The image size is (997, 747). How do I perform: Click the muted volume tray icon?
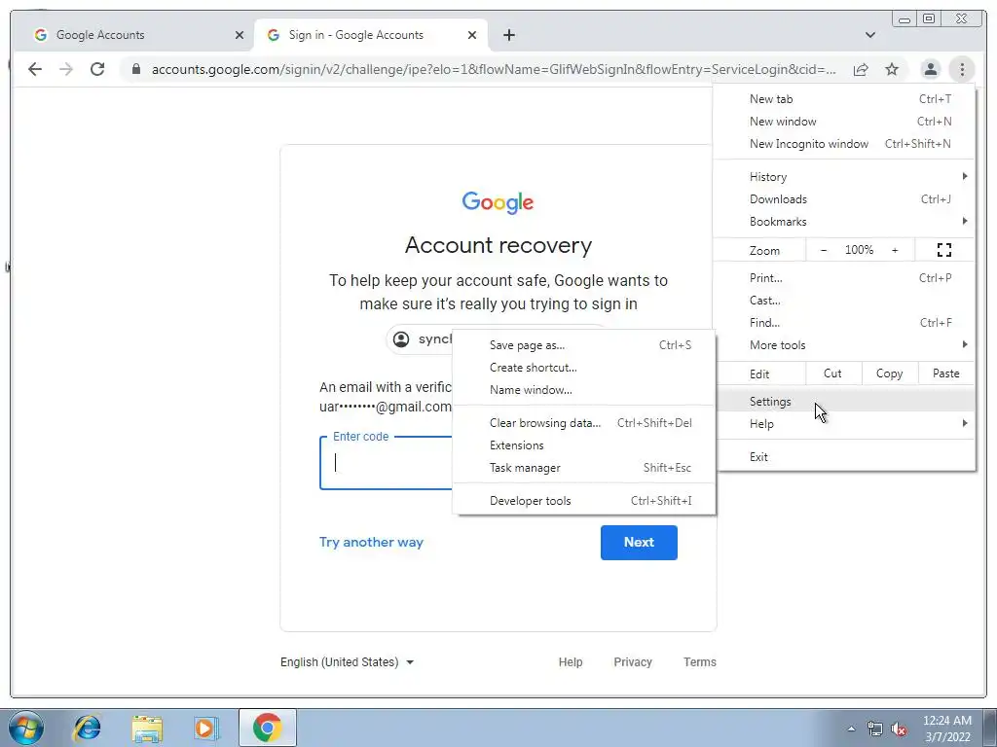click(x=899, y=729)
